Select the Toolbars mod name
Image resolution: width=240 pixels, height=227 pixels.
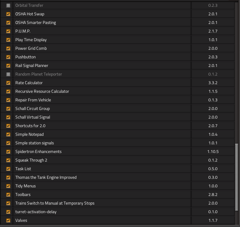click(23, 194)
